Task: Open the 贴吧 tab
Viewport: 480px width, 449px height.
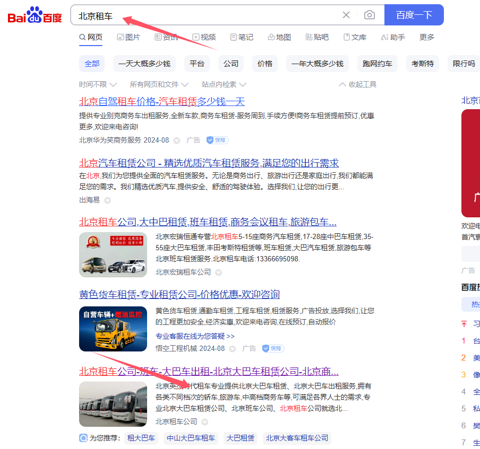Action: [317, 37]
